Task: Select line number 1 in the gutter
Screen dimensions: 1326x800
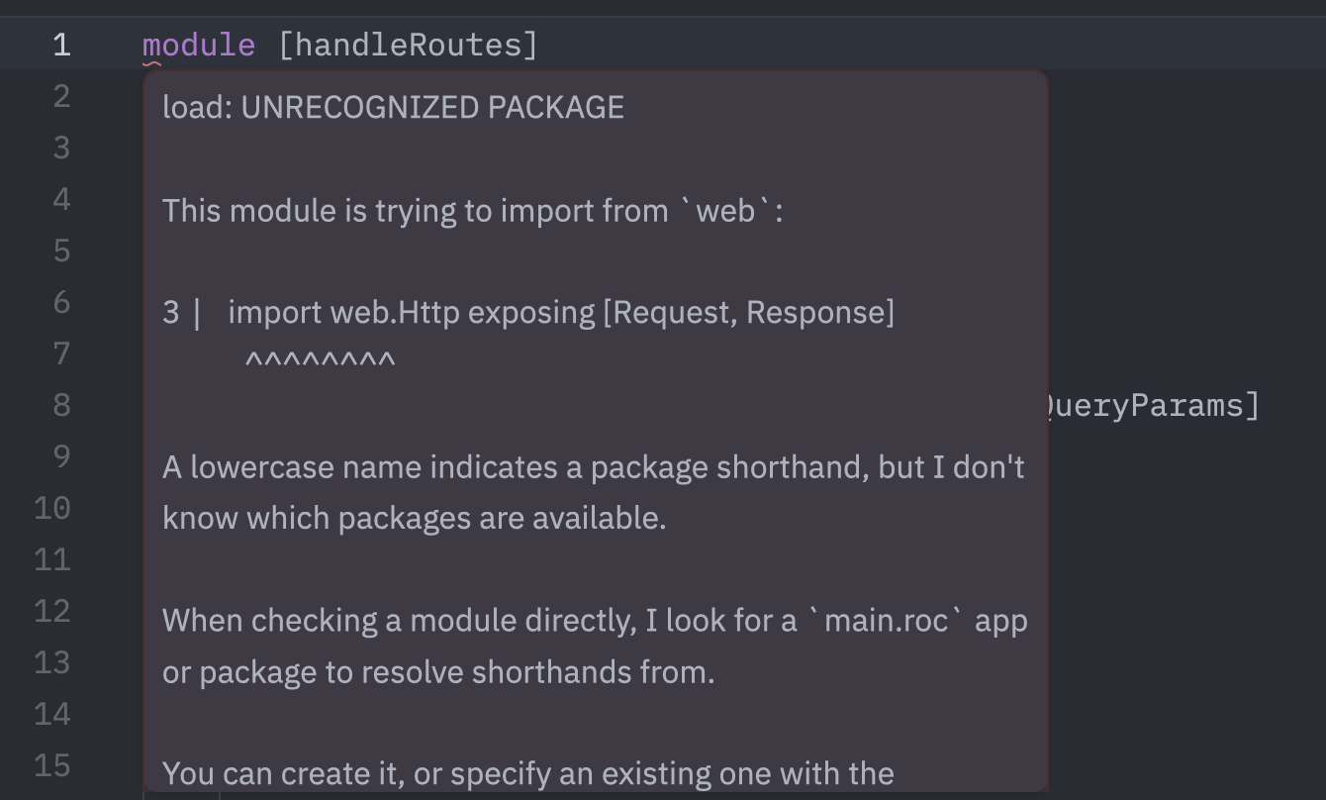Action: coord(61,46)
